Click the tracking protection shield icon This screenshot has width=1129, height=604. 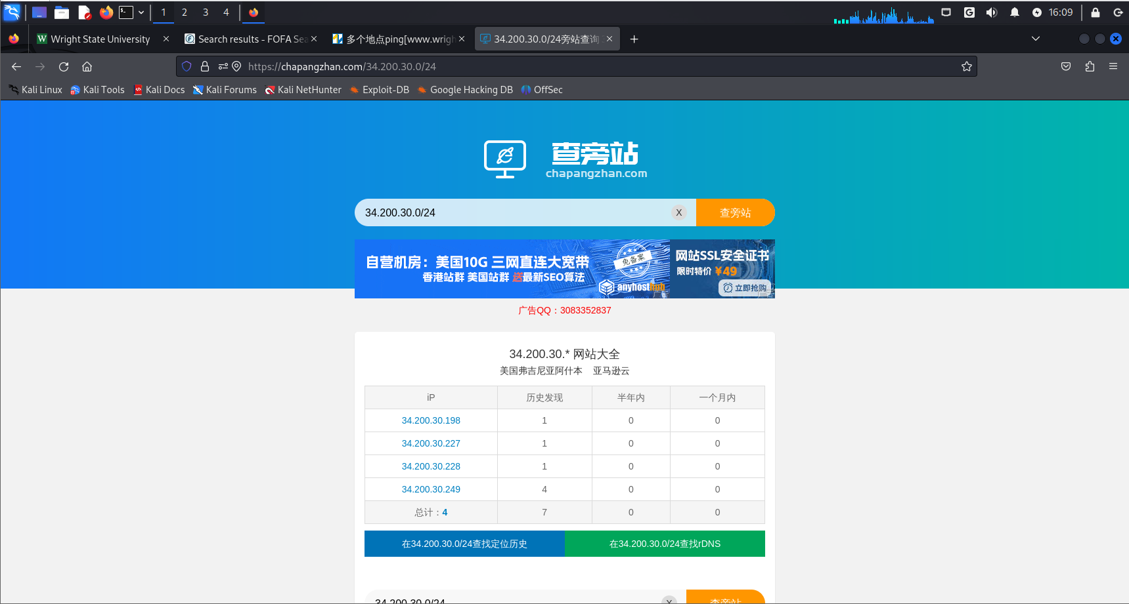(187, 66)
